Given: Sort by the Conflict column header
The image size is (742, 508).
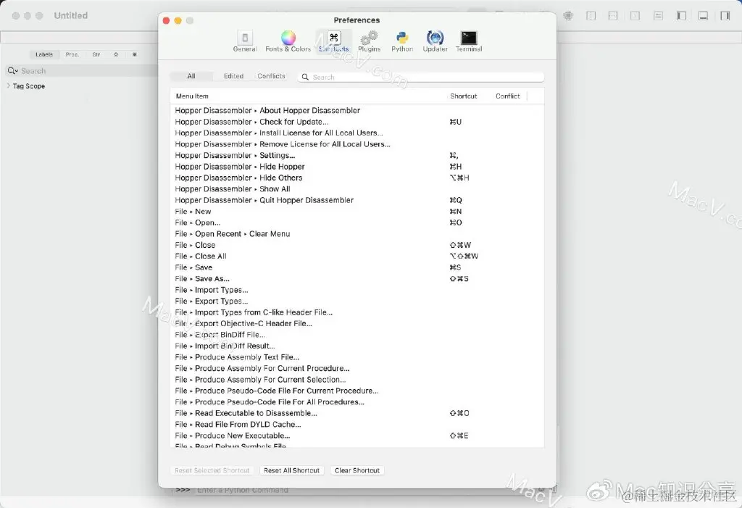Looking at the screenshot, I should point(508,96).
